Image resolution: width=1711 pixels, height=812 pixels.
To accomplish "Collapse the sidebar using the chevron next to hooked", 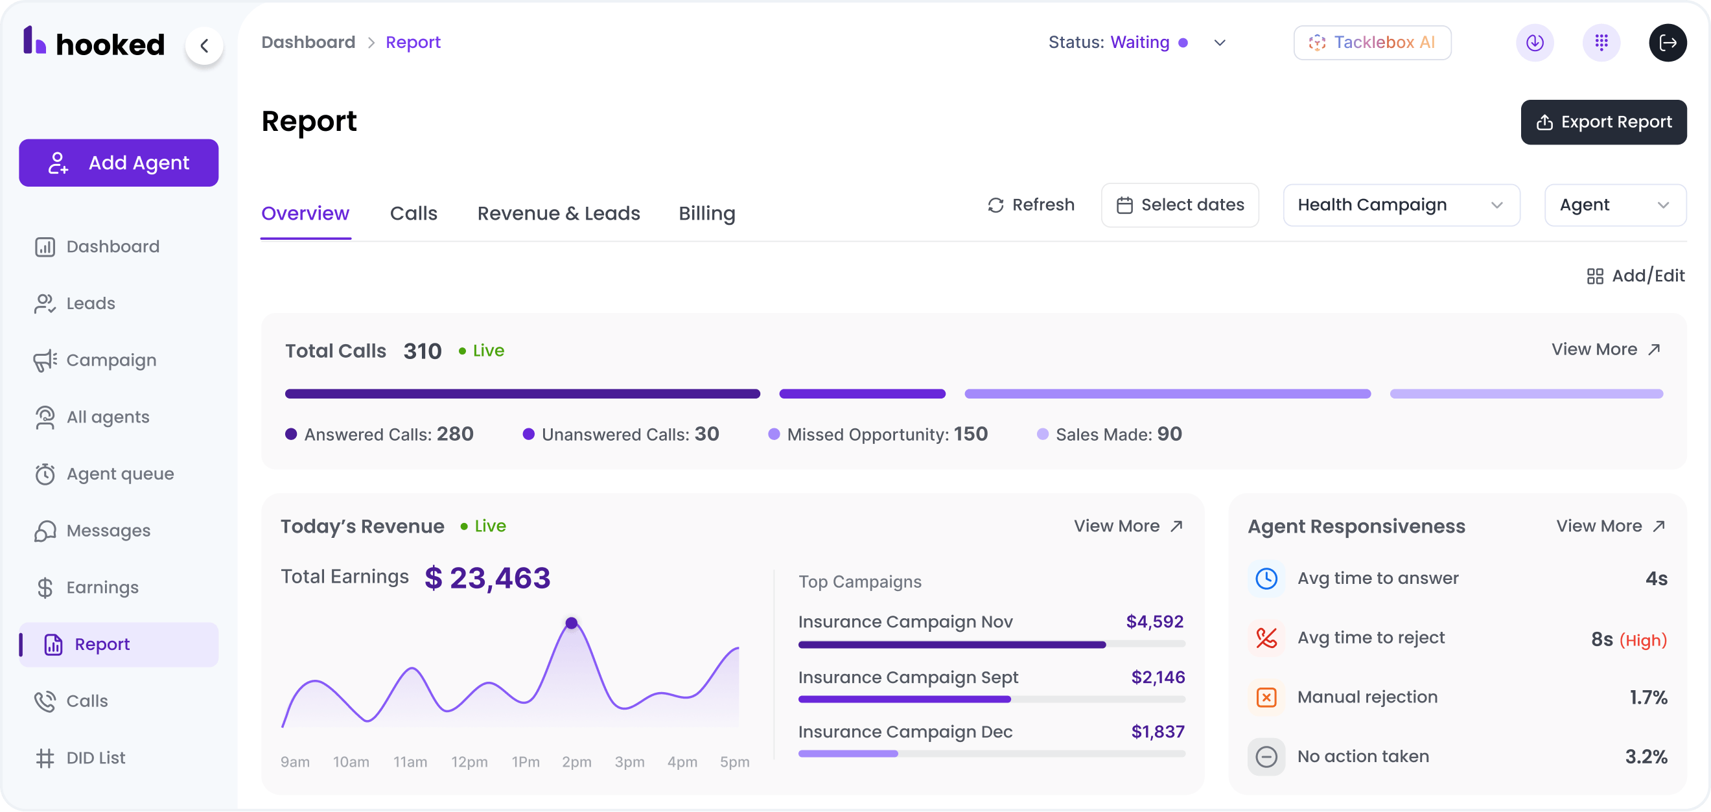I will (x=205, y=45).
